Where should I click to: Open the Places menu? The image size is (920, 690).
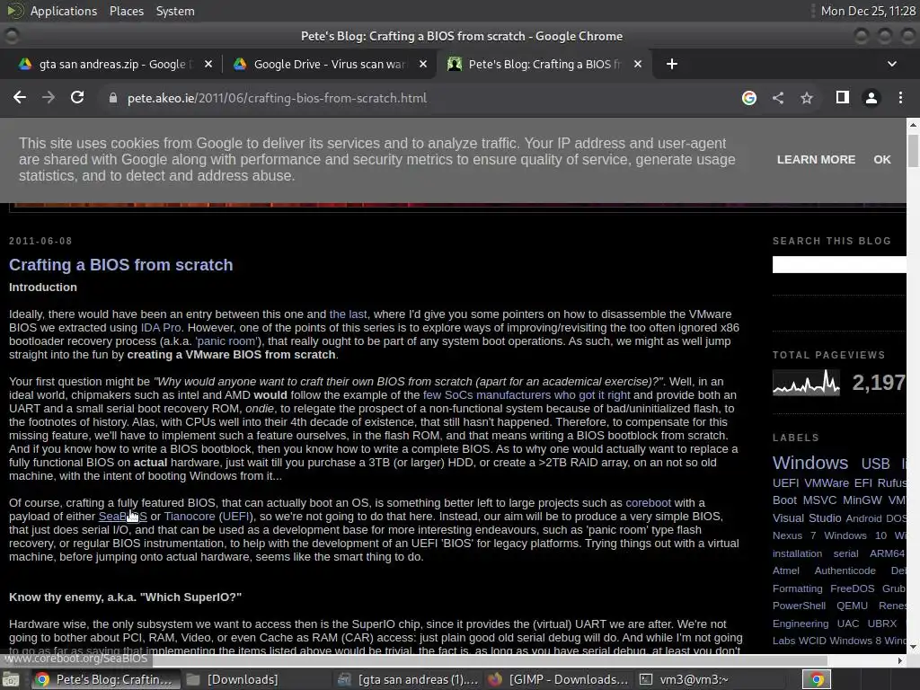tap(127, 11)
